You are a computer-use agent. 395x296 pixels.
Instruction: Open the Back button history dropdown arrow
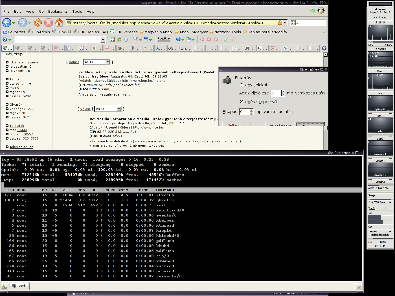pyautogui.click(x=13, y=23)
